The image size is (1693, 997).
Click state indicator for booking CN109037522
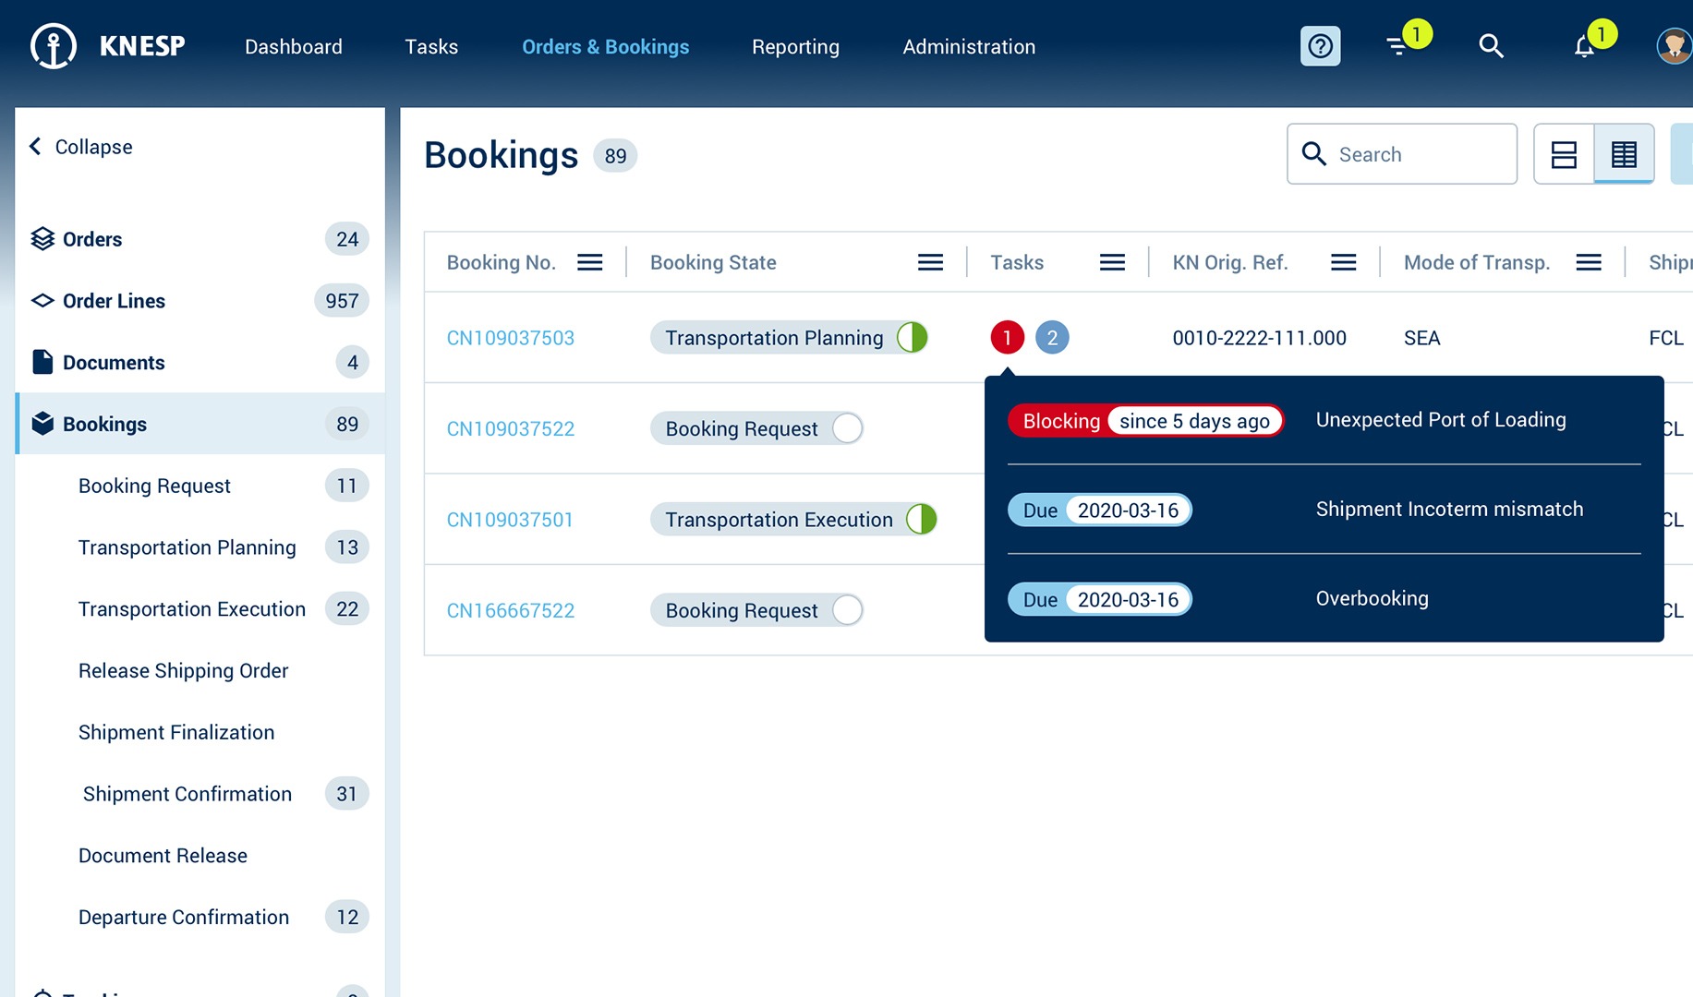pos(847,428)
